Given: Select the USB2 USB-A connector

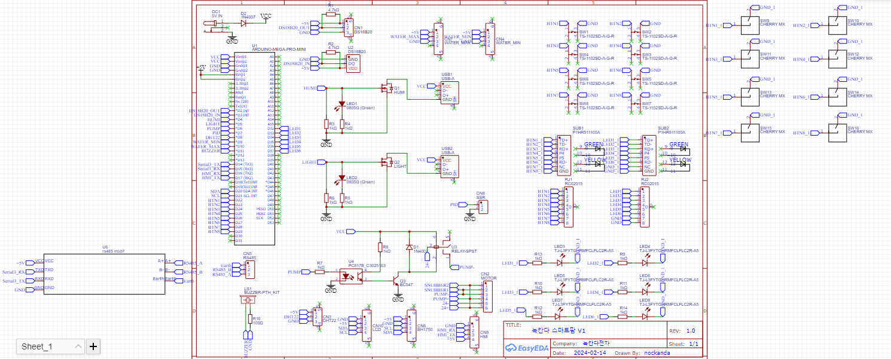Looking at the screenshot, I should [448, 167].
